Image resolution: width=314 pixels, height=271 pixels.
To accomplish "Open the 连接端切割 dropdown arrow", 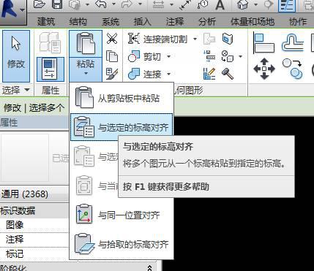I will click(195, 39).
